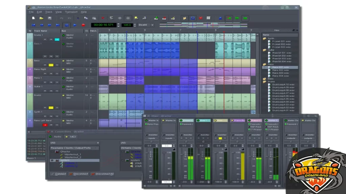Collapse the Synth folder in Files
The image size is (346, 194).
tap(265, 38)
